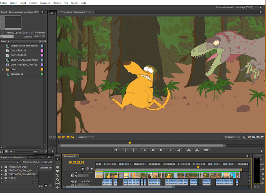Switch to the Effets tab

click(x=42, y=157)
